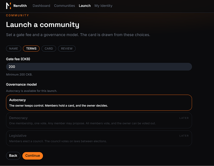Screen dimensions: 214x166
Task: Switch to the NAME step
Action: point(14,49)
